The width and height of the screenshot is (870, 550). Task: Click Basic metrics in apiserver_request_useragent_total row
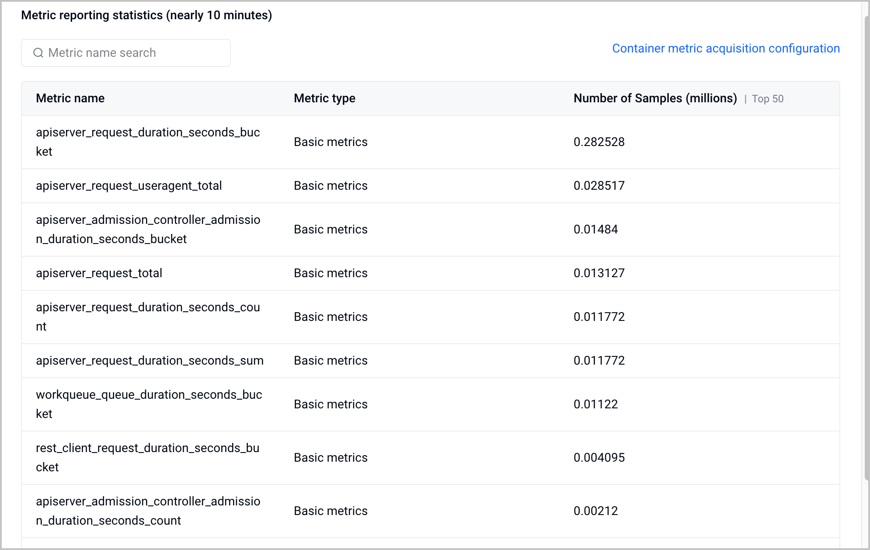tap(331, 186)
